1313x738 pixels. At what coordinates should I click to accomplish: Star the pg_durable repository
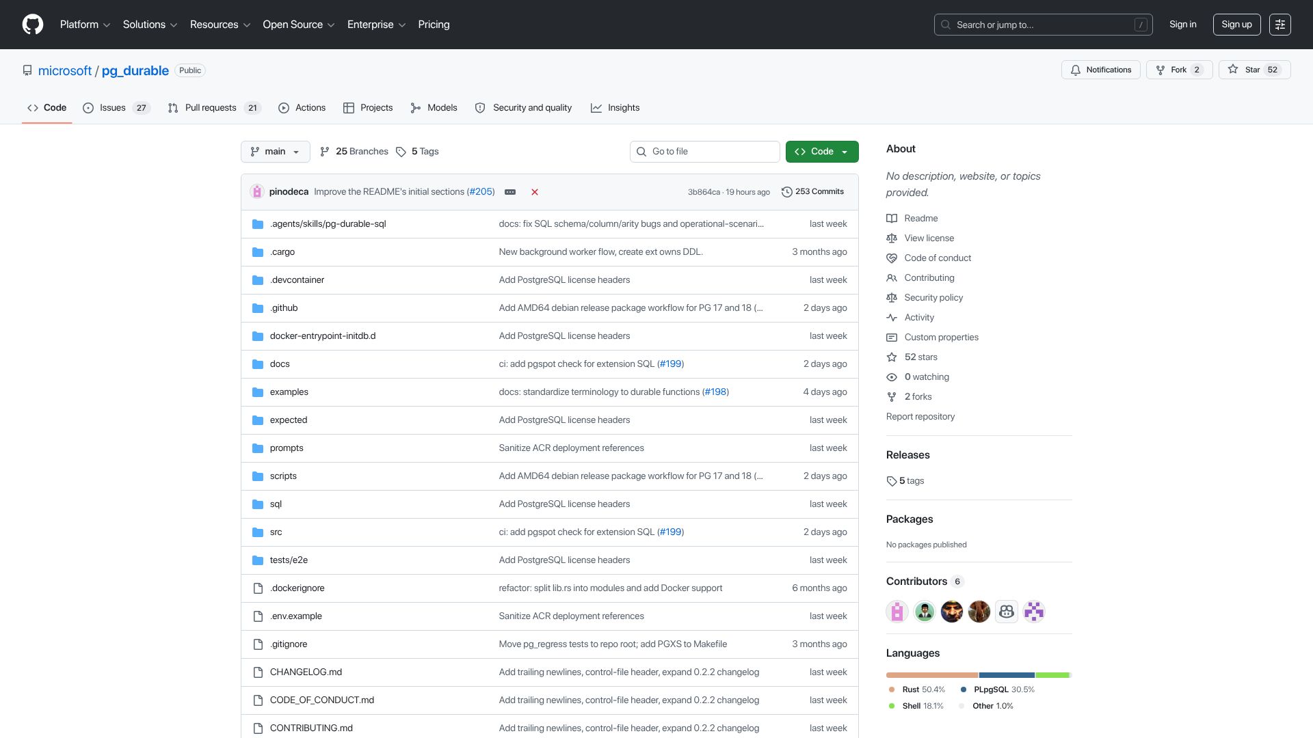click(x=1254, y=70)
